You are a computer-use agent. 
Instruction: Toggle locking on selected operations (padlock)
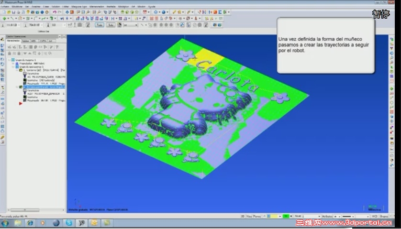[10, 54]
